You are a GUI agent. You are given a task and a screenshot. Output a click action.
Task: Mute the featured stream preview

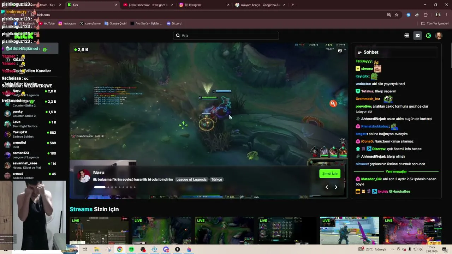pos(340,50)
